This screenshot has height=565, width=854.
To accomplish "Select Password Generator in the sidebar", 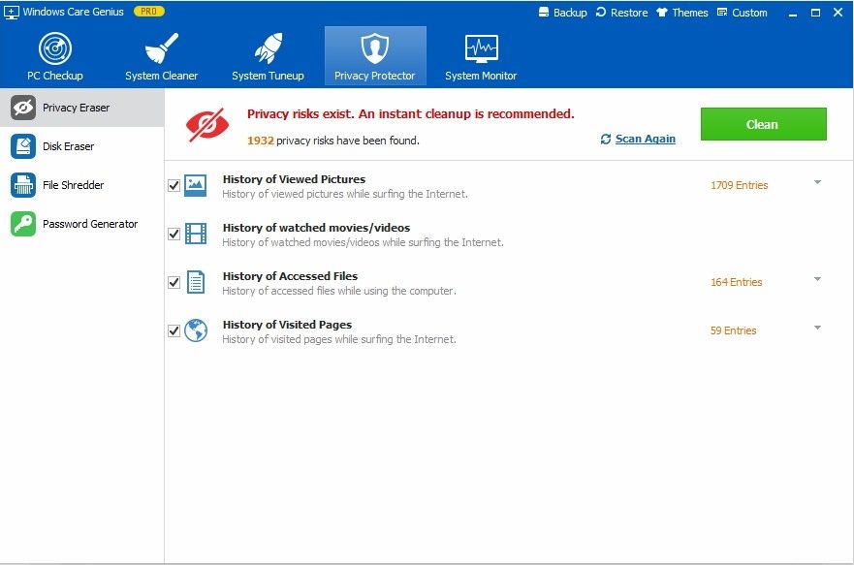I will click(x=81, y=224).
